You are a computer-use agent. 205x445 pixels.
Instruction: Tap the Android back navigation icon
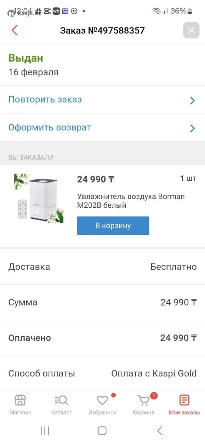(x=160, y=431)
